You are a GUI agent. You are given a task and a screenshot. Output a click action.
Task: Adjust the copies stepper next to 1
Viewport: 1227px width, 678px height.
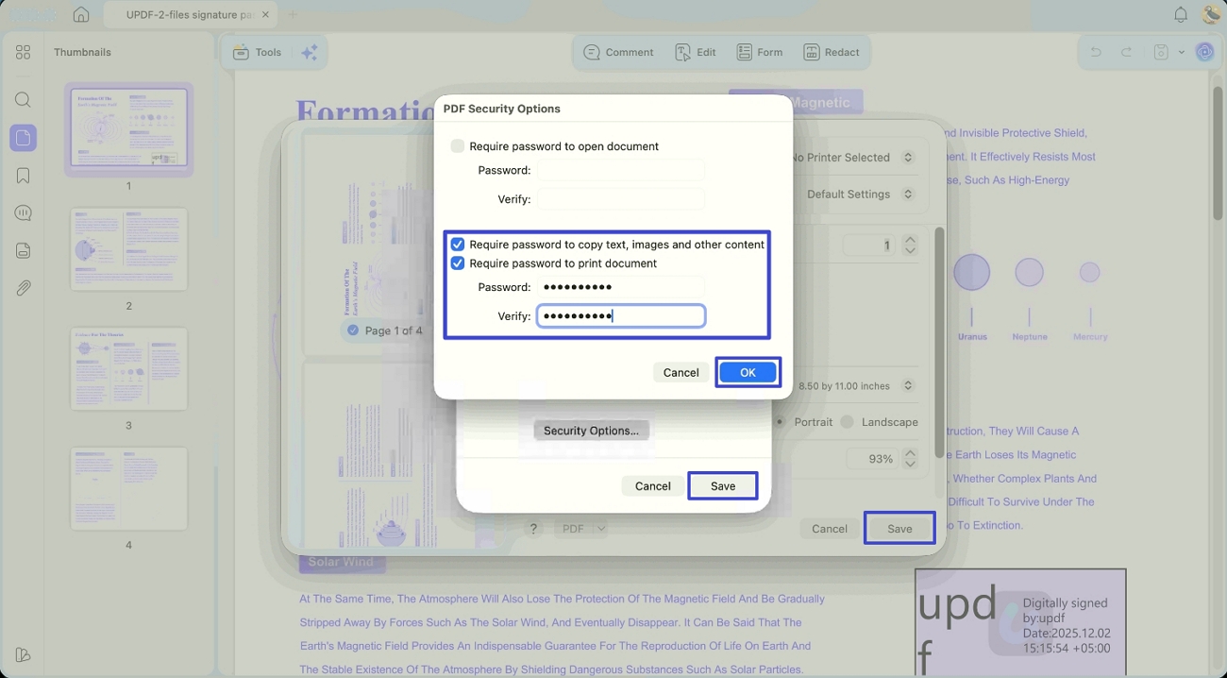tap(910, 246)
